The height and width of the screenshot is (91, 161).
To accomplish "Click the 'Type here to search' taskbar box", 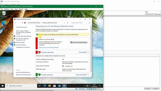I will coord(21,86).
